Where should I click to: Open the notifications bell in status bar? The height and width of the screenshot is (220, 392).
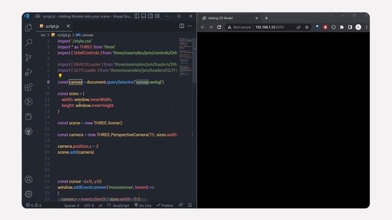[190, 205]
